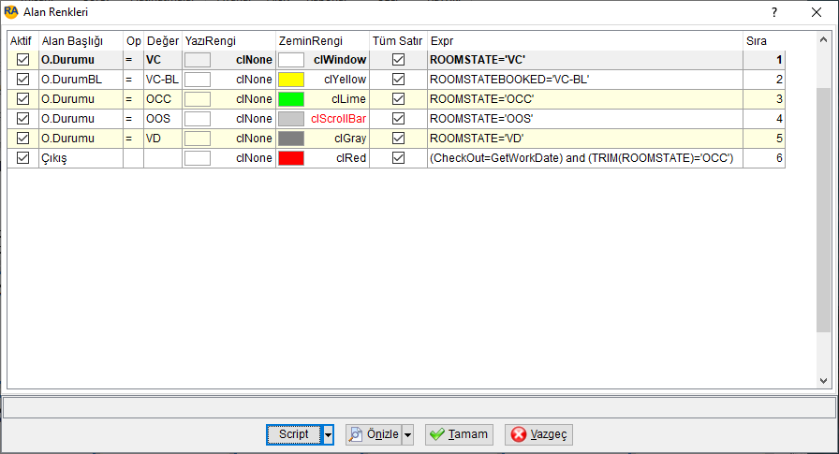Open the Script button dropdown arrow
This screenshot has width=839, height=454.
tap(328, 434)
